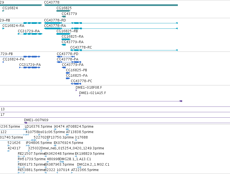This screenshot has height=174, width=230.
Task: Select EST RE66173.5prime label
Action: (31, 165)
